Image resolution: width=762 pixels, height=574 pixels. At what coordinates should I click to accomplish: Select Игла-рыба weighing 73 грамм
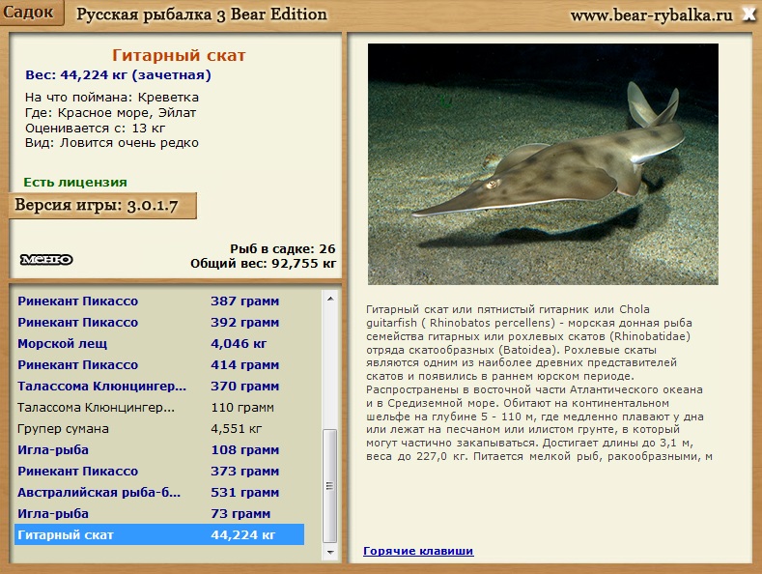(x=159, y=513)
